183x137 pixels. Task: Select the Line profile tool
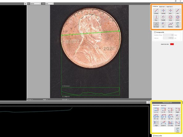point(177,11)
